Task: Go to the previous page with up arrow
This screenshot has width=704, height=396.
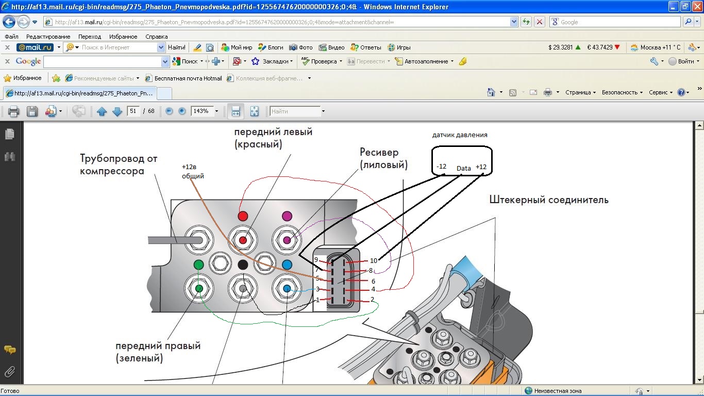Action: point(102,111)
